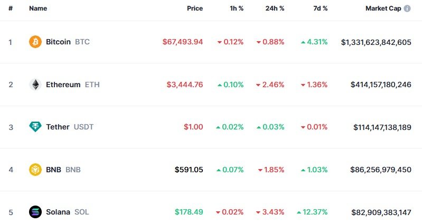The height and width of the screenshot is (223, 422).
Task: Click the BNB logo icon
Action: (x=35, y=170)
